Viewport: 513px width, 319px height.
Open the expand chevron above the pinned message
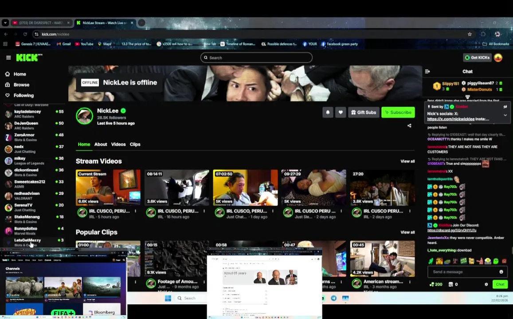click(467, 97)
